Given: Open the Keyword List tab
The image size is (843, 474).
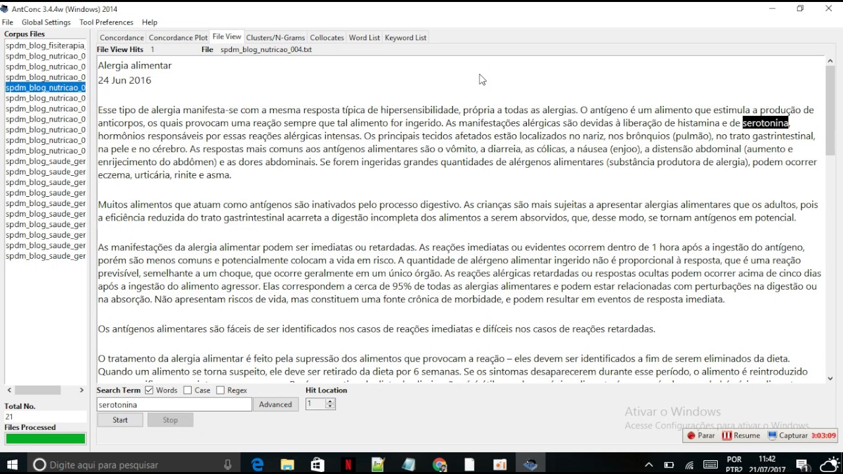Looking at the screenshot, I should [x=406, y=38].
